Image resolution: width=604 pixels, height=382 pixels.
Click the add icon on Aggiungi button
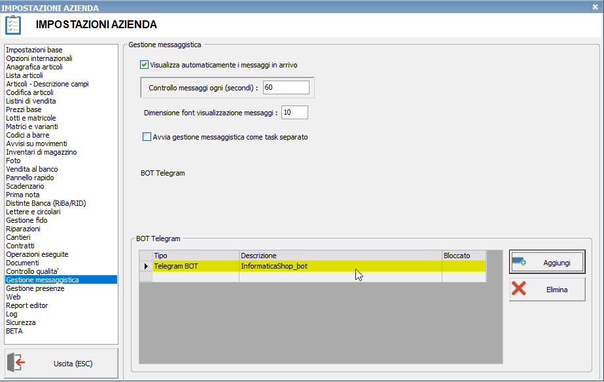click(519, 262)
